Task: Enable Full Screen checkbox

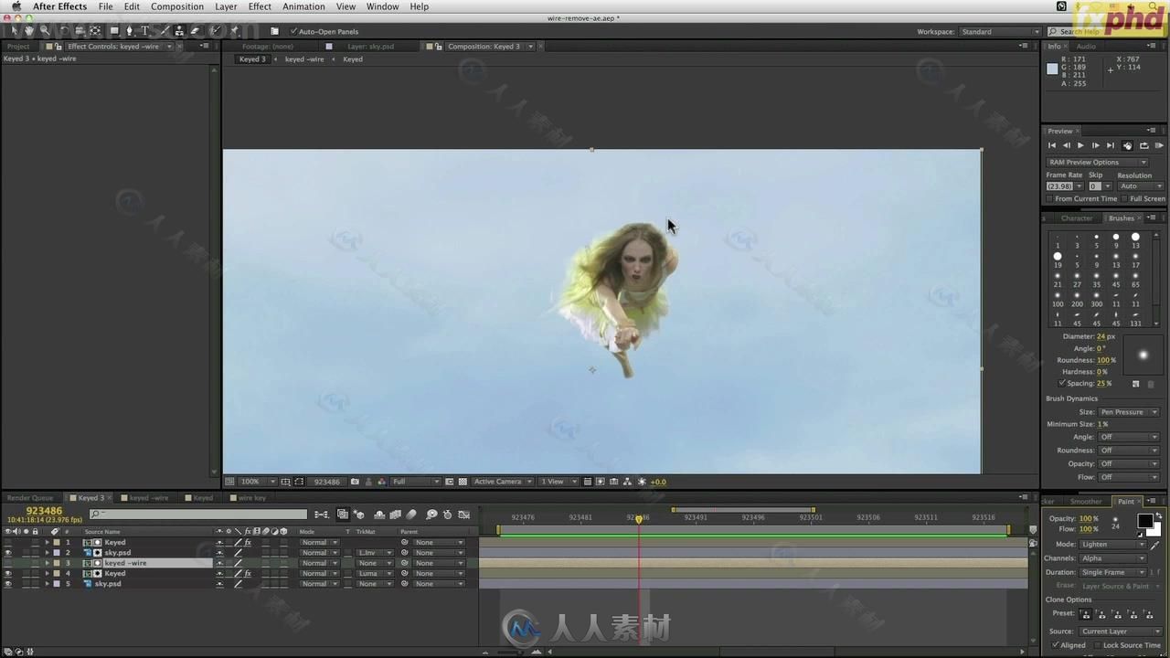Action: point(1124,198)
